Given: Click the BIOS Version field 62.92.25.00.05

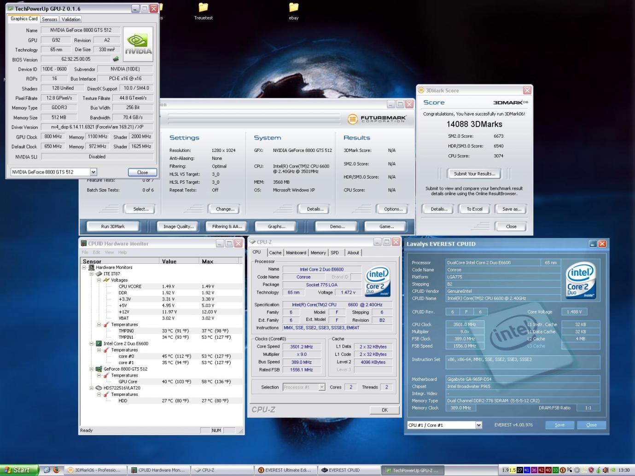Looking at the screenshot, I should click(x=76, y=59).
